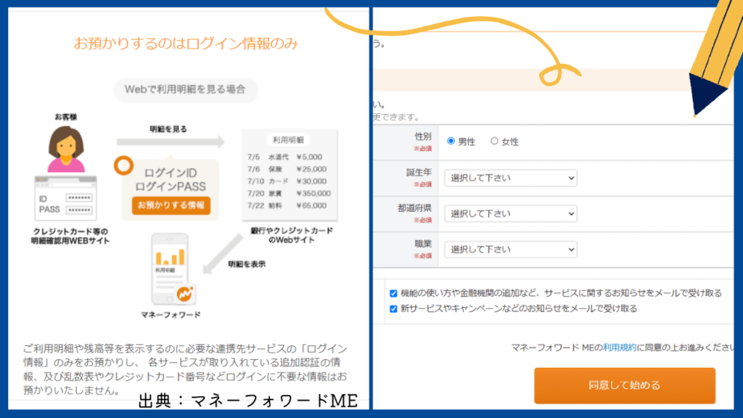
Task: Open the 職業 dropdown
Action: coord(510,250)
